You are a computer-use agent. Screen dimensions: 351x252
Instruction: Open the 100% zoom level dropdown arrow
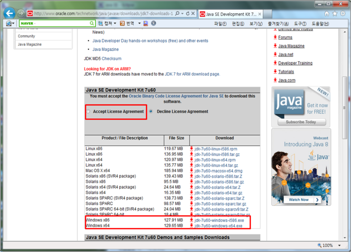click(339, 245)
